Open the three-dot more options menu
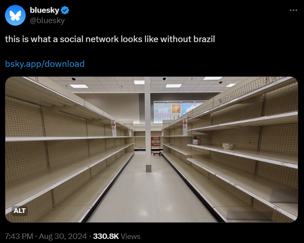 coord(293,10)
